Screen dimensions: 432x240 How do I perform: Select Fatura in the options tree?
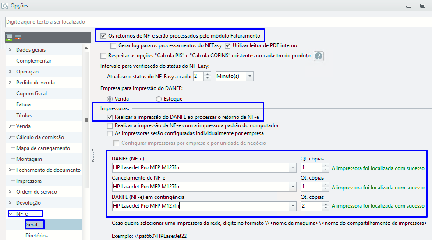[x=23, y=104]
